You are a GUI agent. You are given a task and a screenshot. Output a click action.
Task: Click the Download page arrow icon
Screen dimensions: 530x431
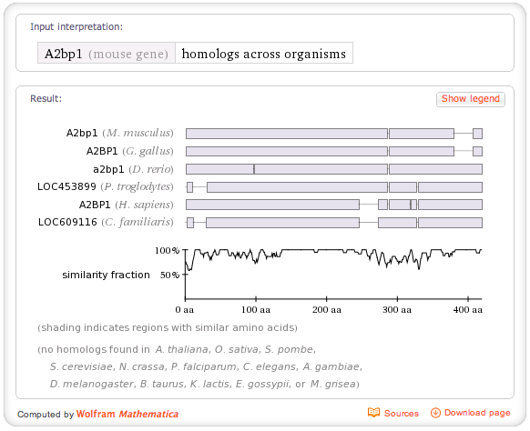(435, 413)
